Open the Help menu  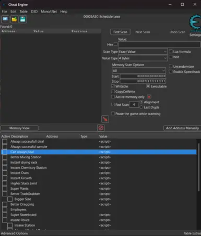[64, 11]
